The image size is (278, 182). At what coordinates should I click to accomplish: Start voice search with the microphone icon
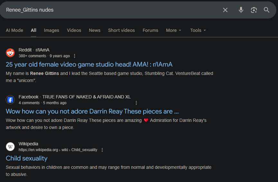coord(241,10)
